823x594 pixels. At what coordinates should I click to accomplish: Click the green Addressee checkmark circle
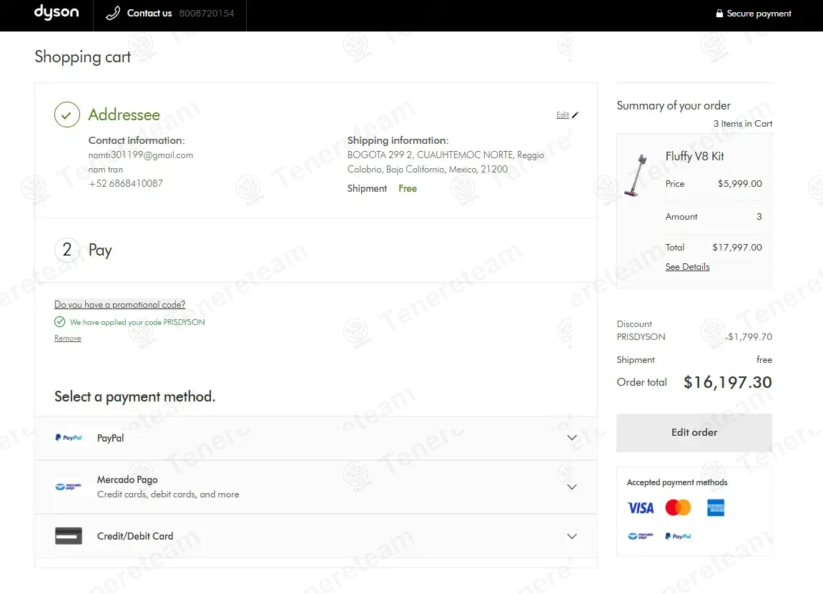click(66, 115)
